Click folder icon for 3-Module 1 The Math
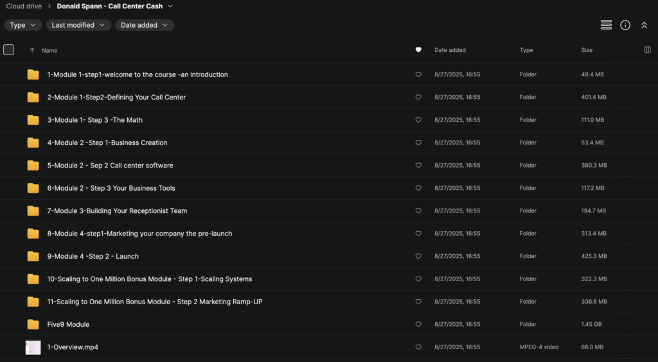Viewport: 658px width, 362px height. pyautogui.click(x=33, y=120)
